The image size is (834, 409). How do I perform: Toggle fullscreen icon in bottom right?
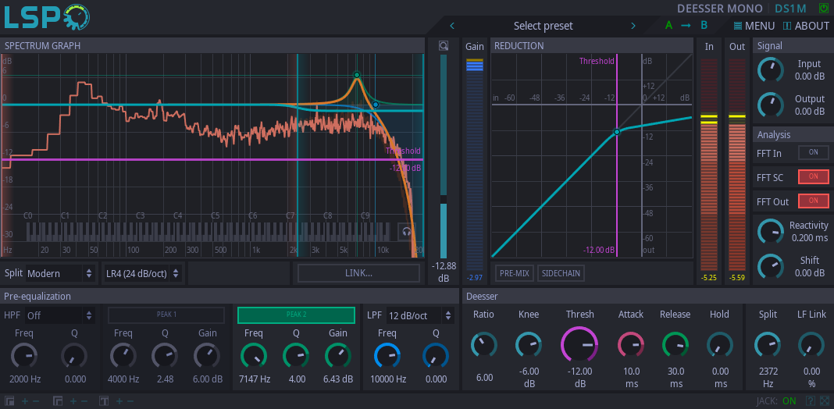(825, 401)
